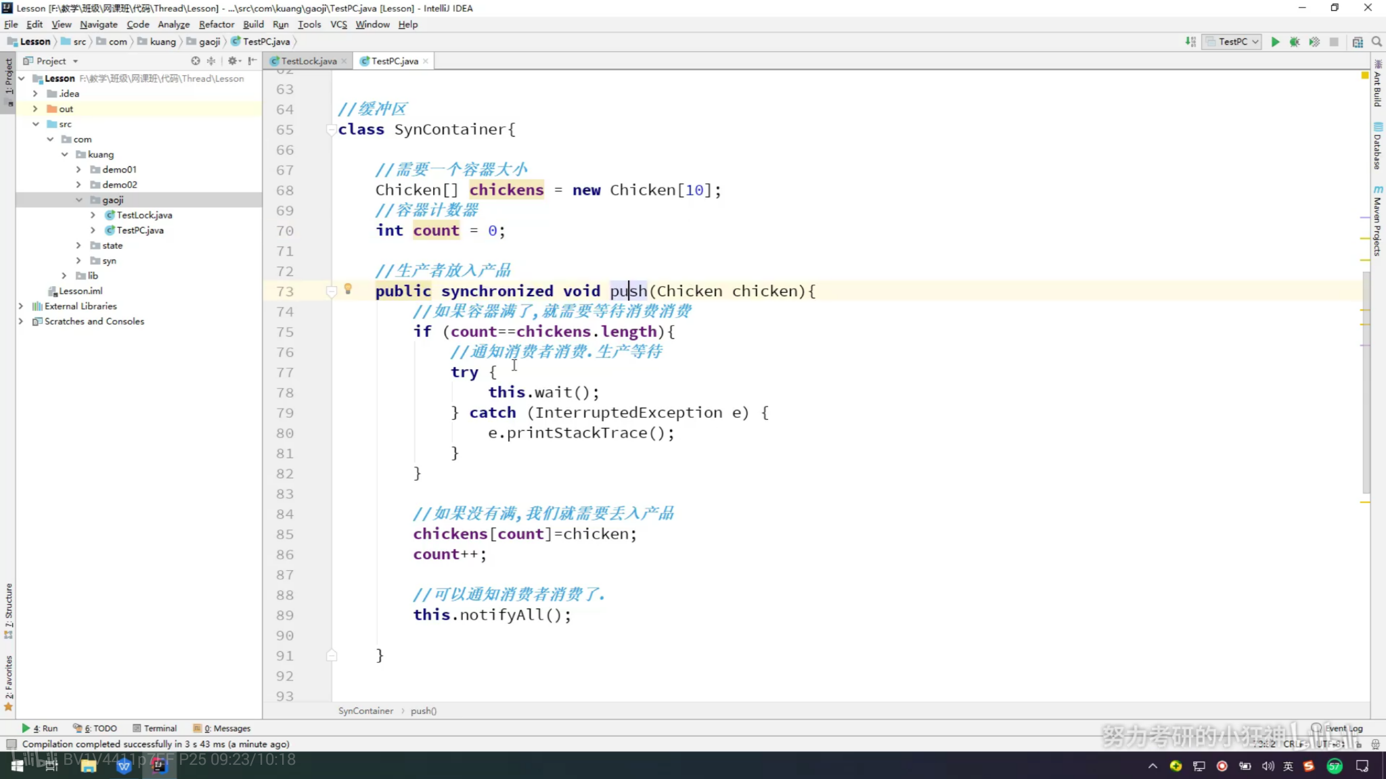Toggle the Structure tool window

tap(8, 610)
